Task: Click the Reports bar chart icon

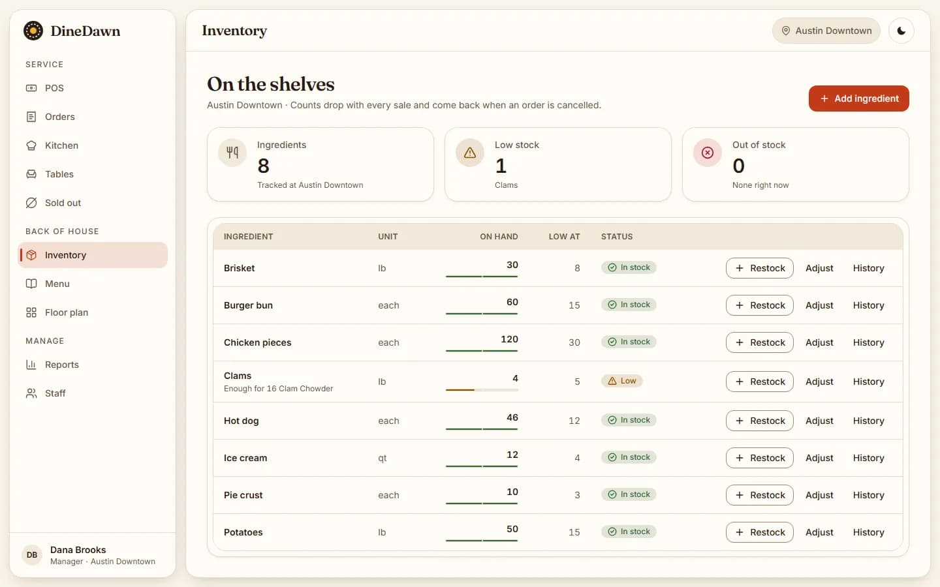Action: (31, 365)
